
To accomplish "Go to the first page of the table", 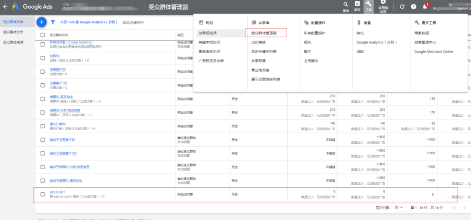I will coord(454,207).
